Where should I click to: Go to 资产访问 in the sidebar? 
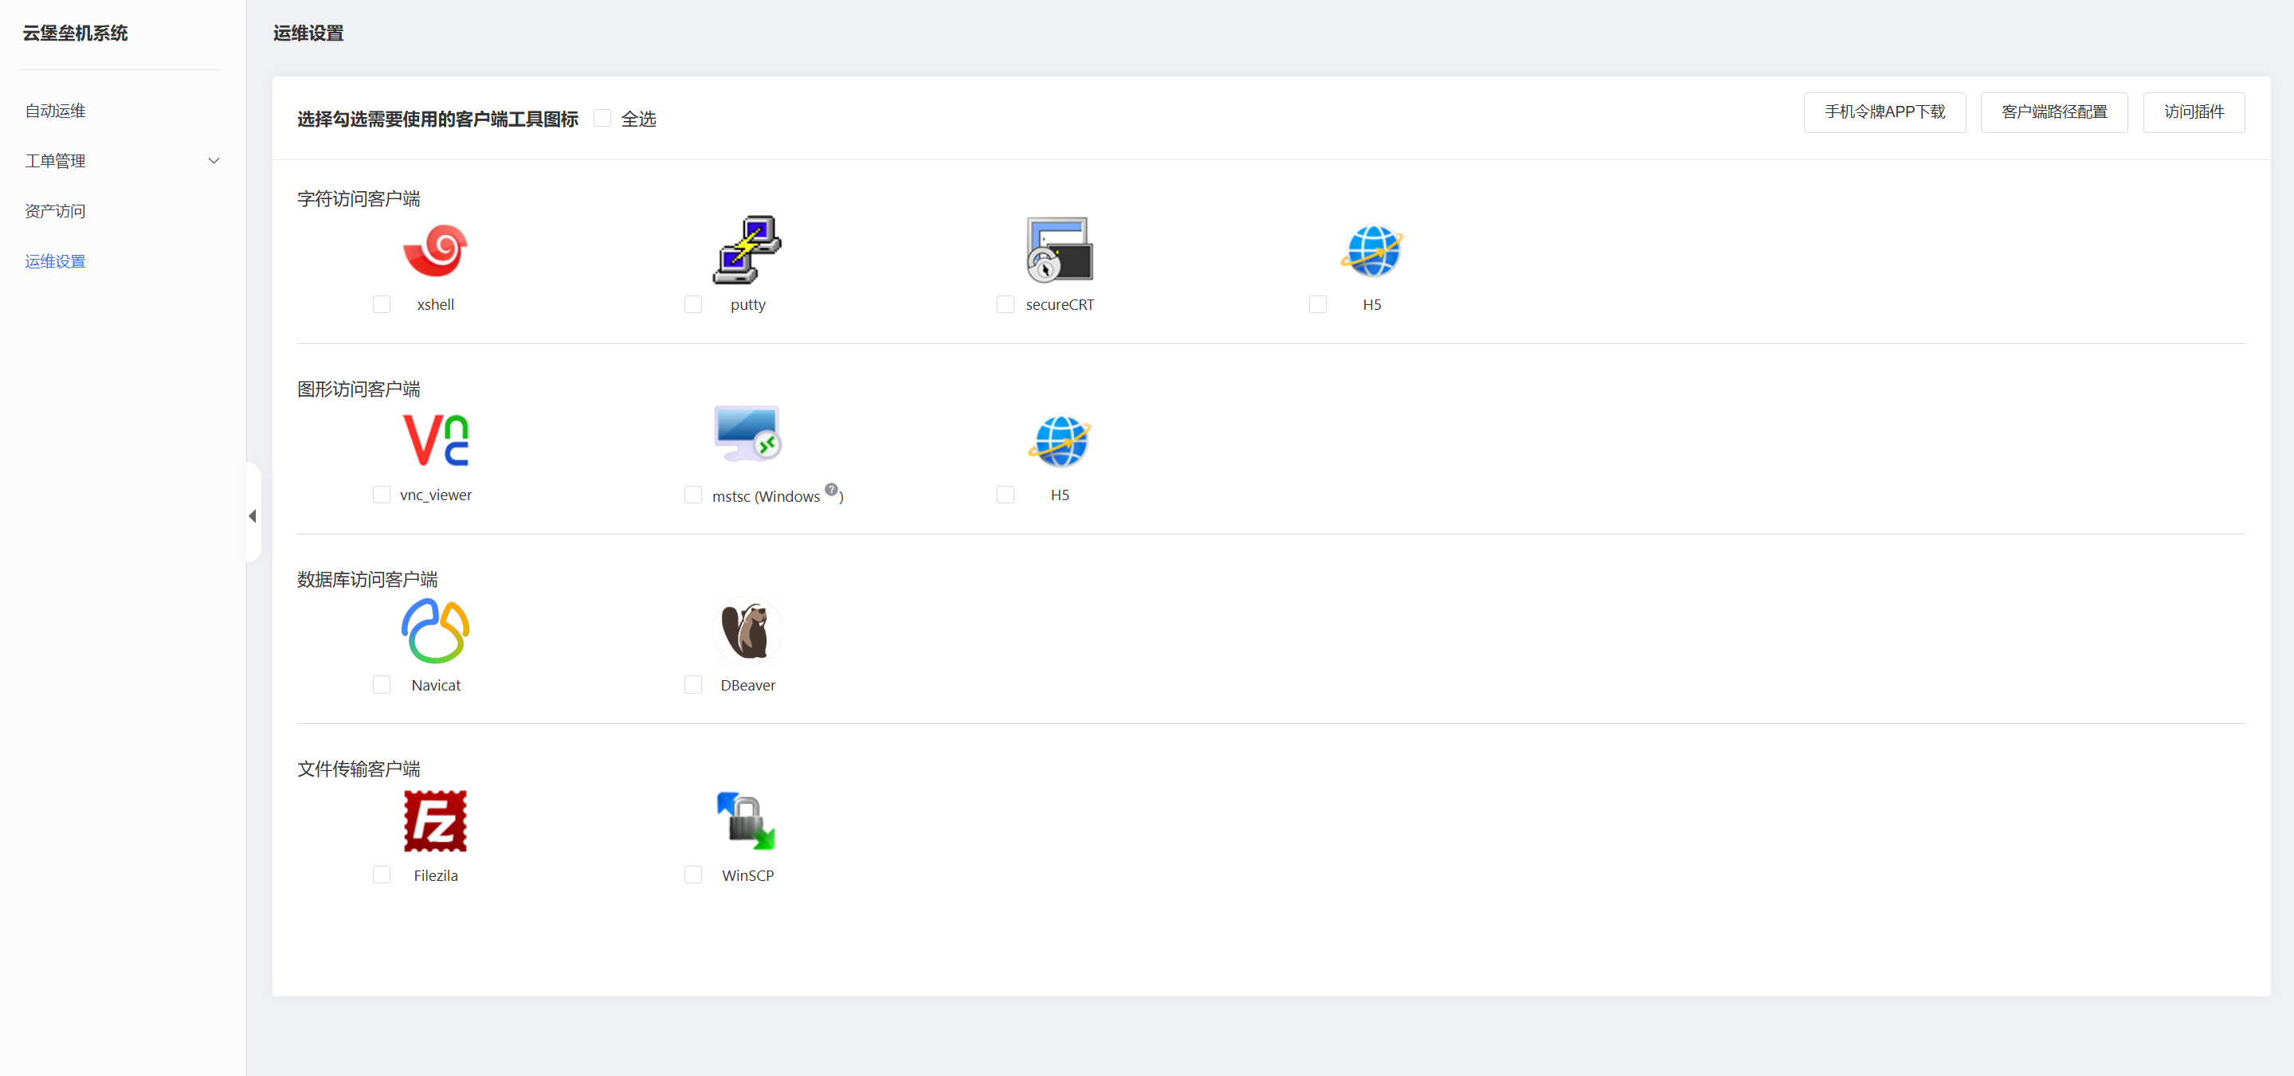[55, 211]
